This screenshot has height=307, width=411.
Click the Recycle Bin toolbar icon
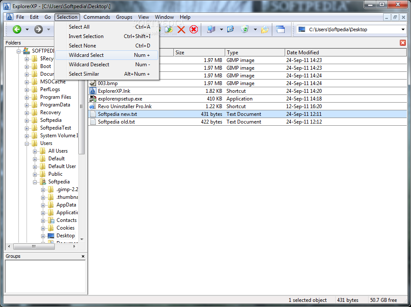pyautogui.click(x=244, y=30)
